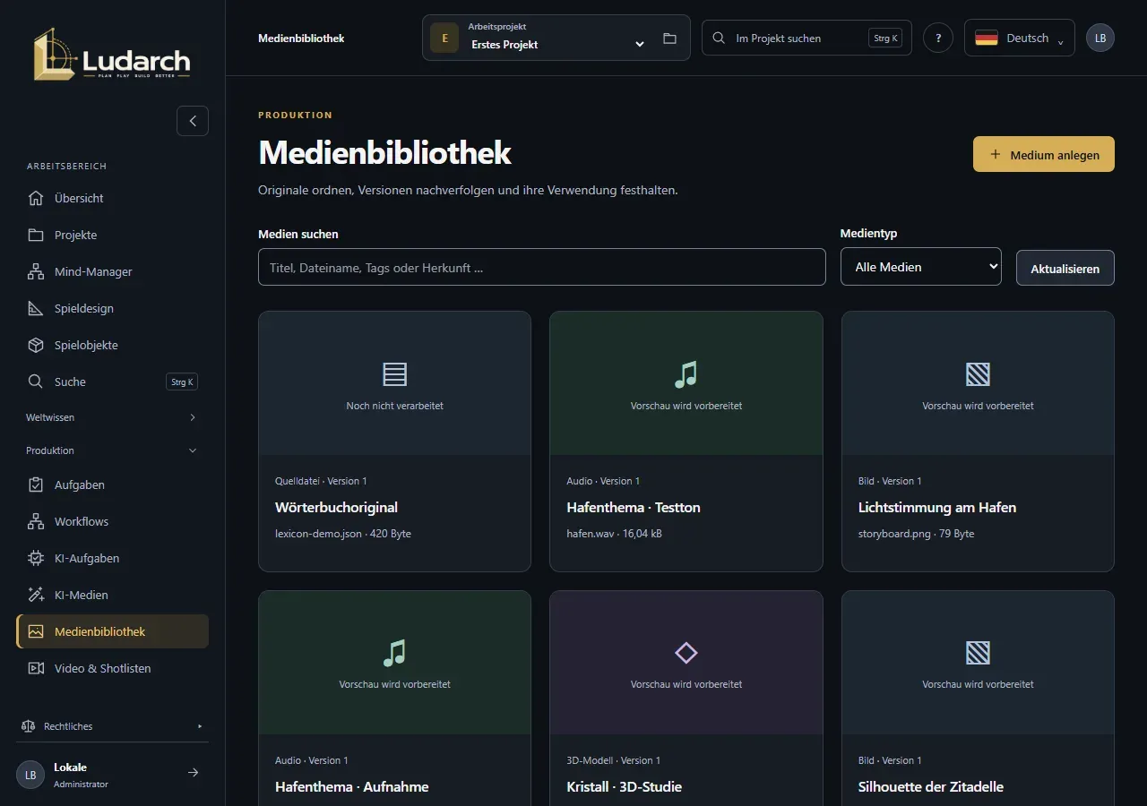Click the Ludarch logo
1147x806 pixels.
tap(112, 54)
